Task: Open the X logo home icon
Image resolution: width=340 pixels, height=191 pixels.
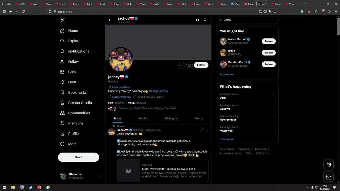Action: click(62, 20)
